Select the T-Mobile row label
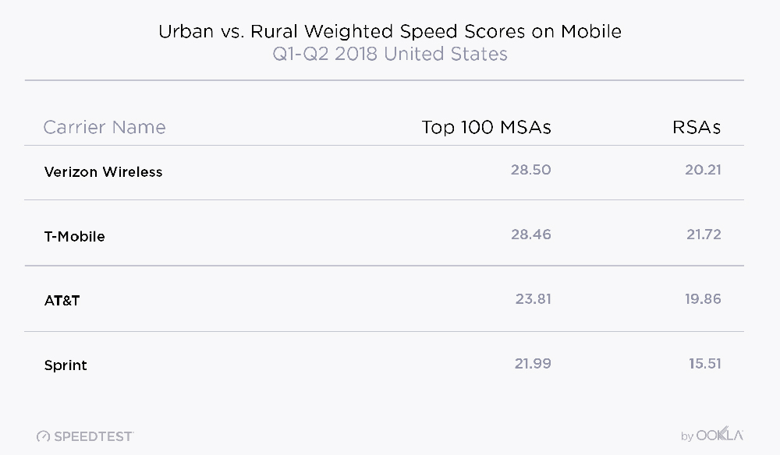This screenshot has width=780, height=455. point(74,236)
